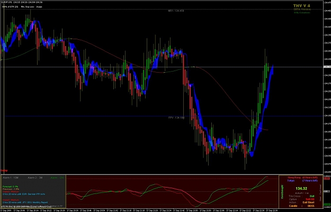Click the FPV 134.18 pivot line label
This screenshot has width=331, height=212.
(176, 118)
